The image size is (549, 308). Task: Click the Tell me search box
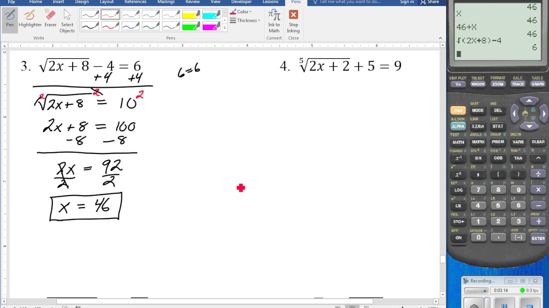(347, 2)
